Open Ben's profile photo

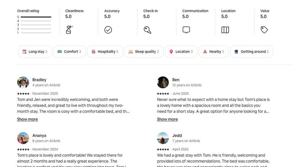pos(163,82)
